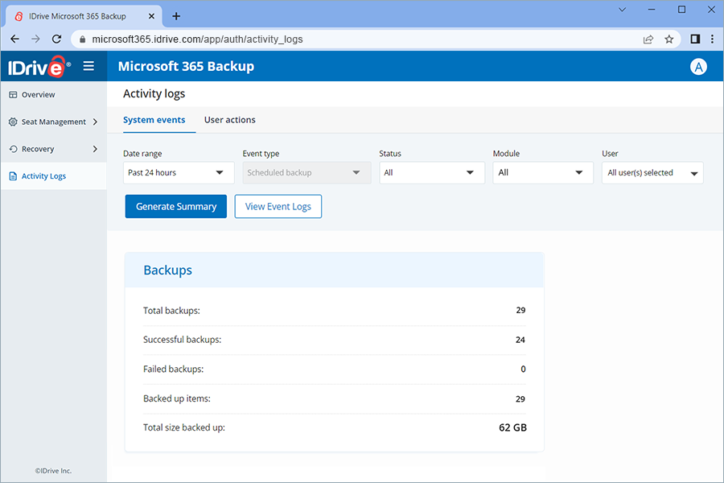Select the IDrive Microsoft 365 Backup browser tab

tap(83, 16)
